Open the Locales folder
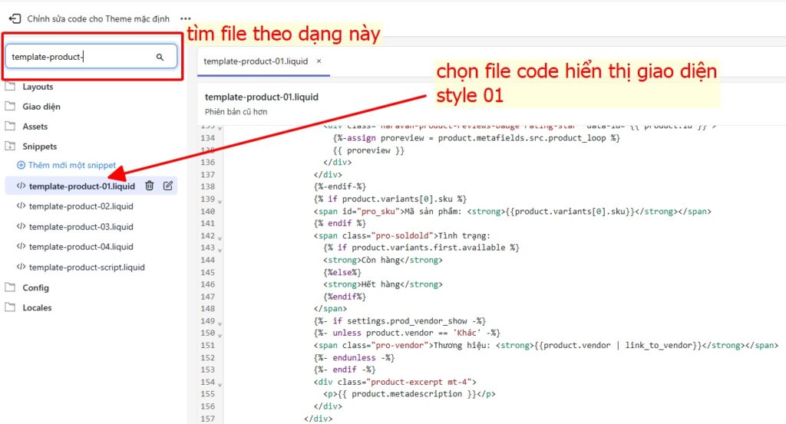Image resolution: width=786 pixels, height=424 pixels. tap(37, 307)
